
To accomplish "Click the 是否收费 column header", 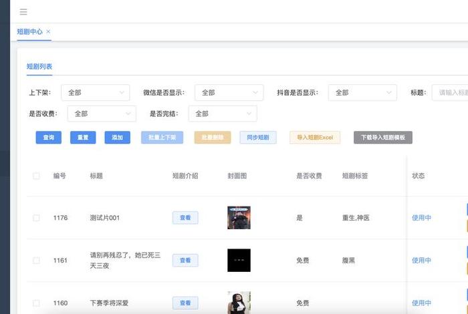I will click(x=309, y=176).
